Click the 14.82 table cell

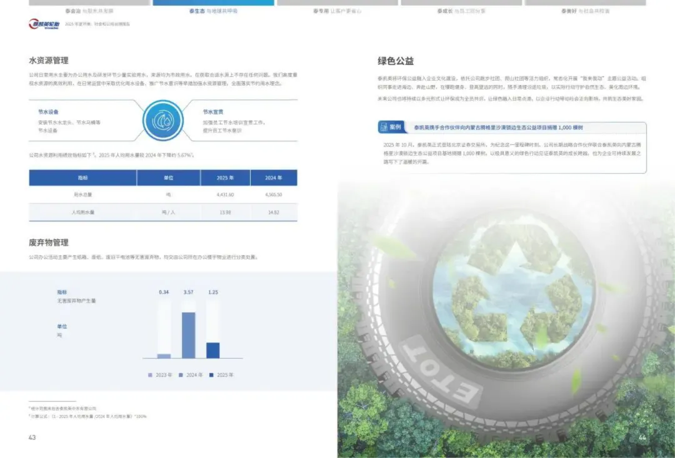[274, 212]
